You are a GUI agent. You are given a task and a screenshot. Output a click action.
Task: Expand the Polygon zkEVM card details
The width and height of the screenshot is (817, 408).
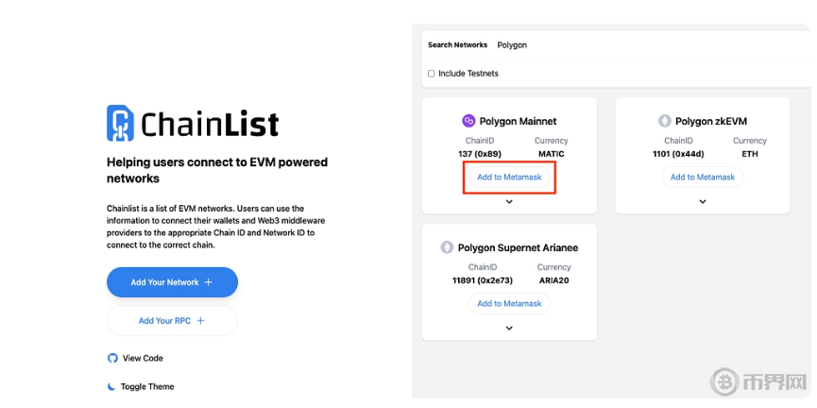click(703, 201)
